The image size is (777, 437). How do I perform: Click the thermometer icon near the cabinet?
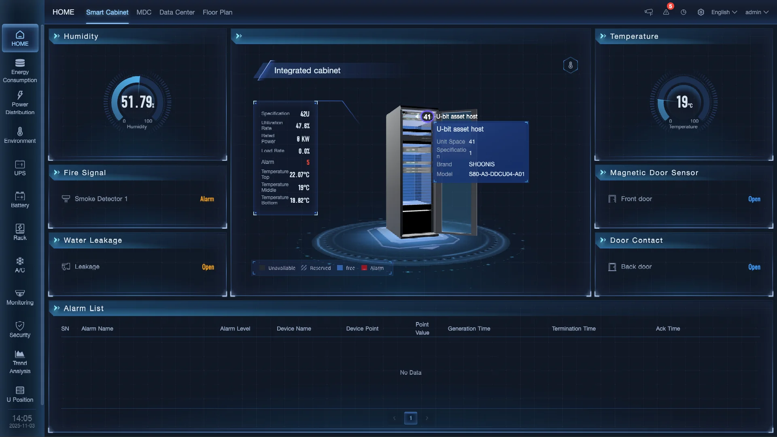click(571, 65)
